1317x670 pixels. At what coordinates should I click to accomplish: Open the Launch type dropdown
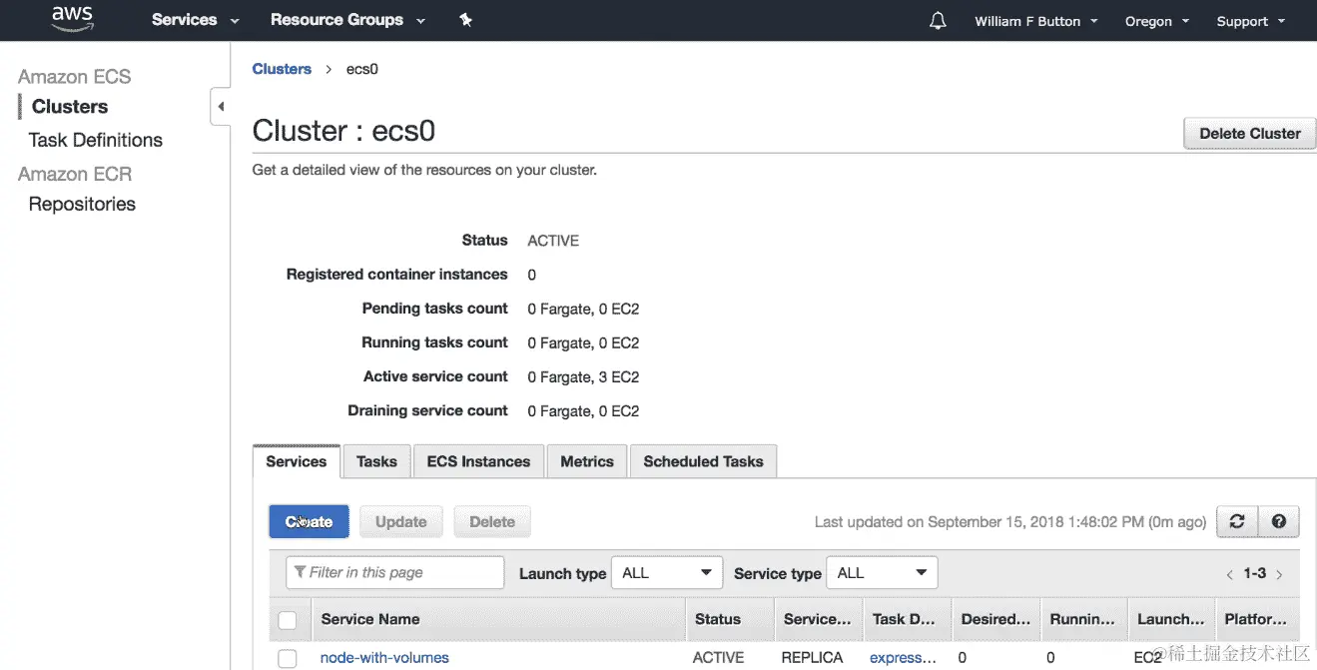click(x=666, y=573)
